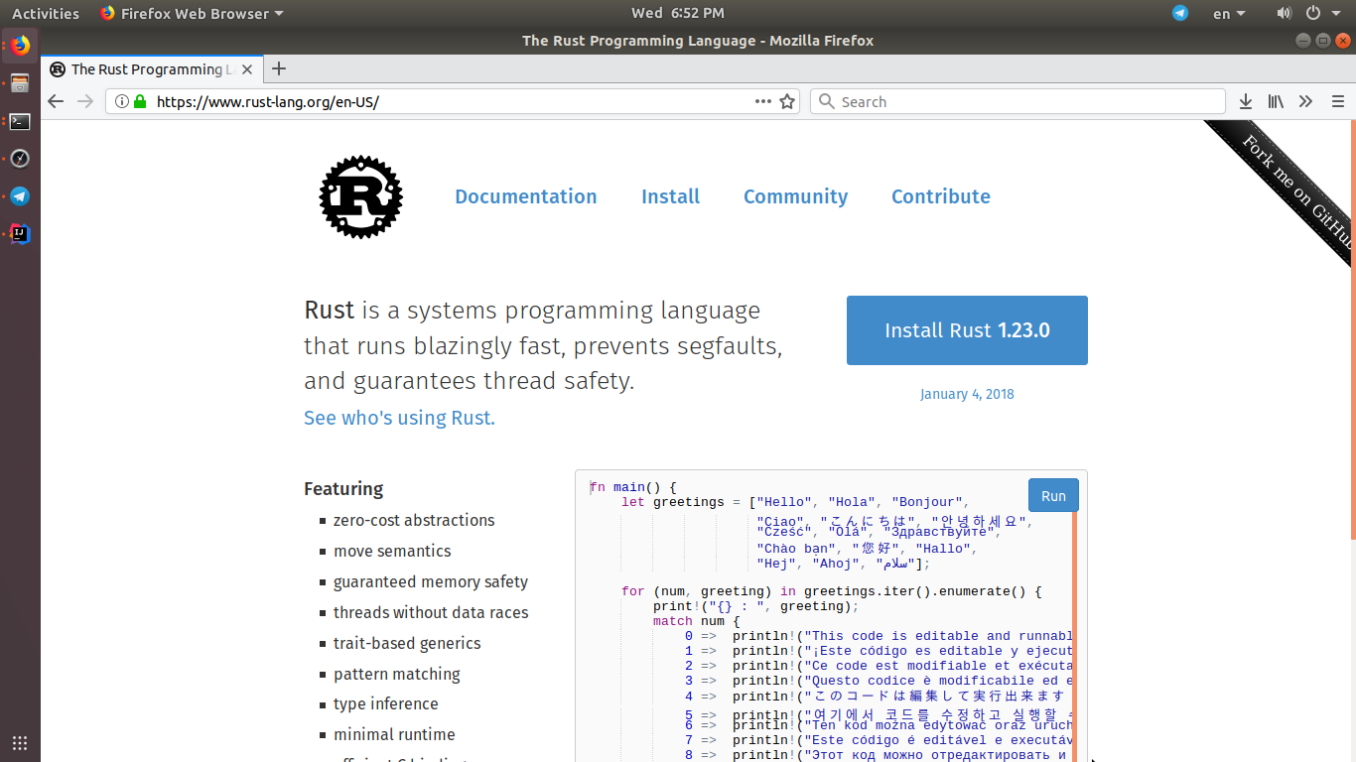Click the Featuring heading
The width and height of the screenshot is (1356, 762).
(343, 488)
